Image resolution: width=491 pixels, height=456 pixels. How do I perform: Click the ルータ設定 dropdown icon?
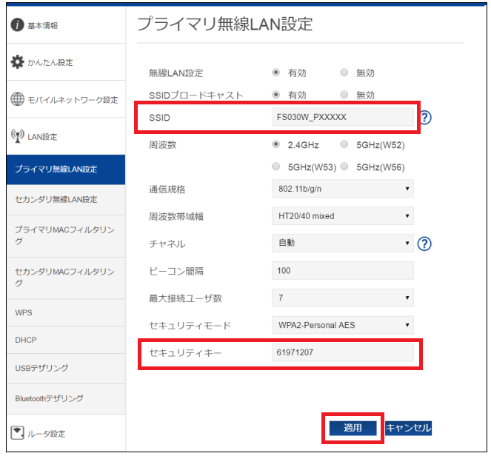click(x=18, y=433)
